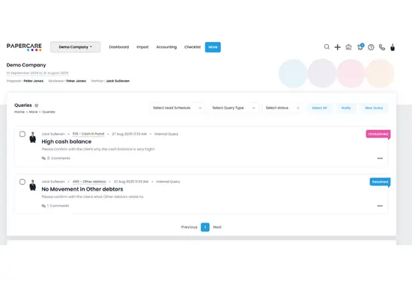This screenshot has width=412, height=284.
Task: Click the phone contact icon
Action: point(382,47)
